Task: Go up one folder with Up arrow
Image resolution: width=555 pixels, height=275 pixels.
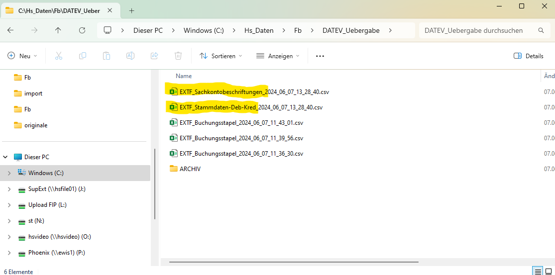Action: 58,30
